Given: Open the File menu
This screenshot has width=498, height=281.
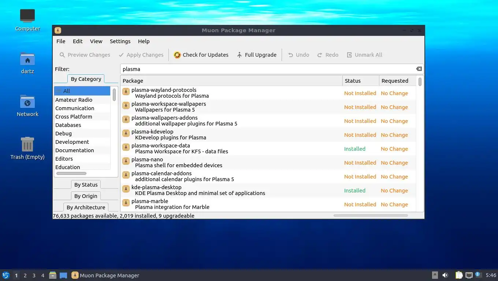Looking at the screenshot, I should coord(61,41).
